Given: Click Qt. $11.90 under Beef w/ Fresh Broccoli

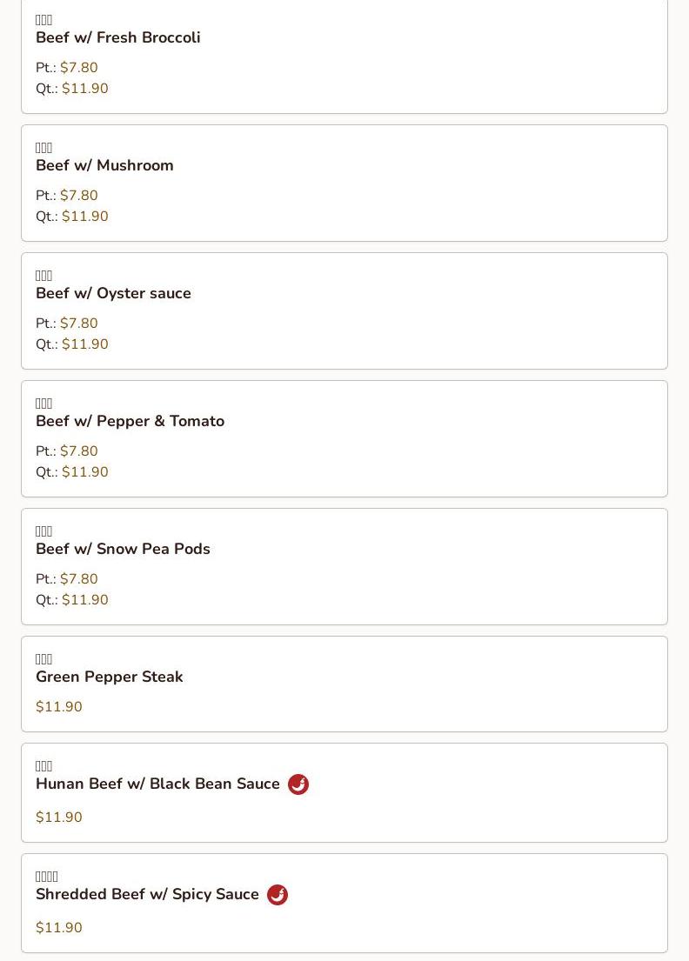Looking at the screenshot, I should click(84, 89).
